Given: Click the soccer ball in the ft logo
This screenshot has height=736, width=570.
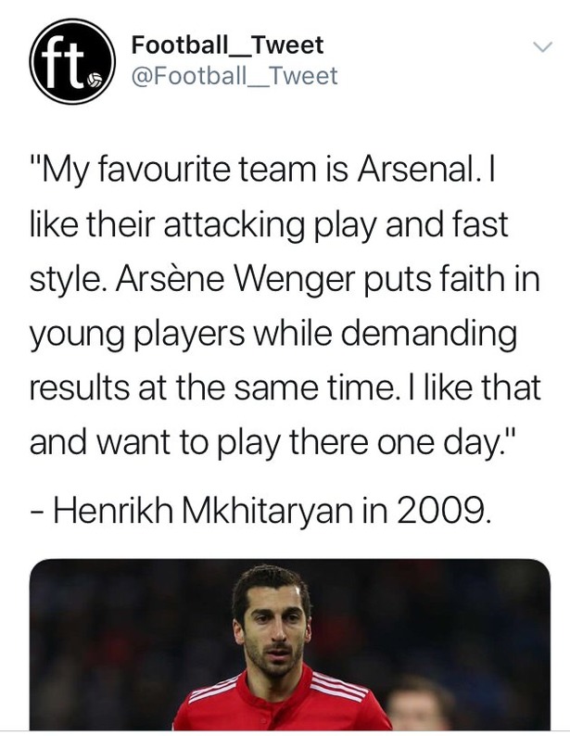Looking at the screenshot, I should 95,80.
